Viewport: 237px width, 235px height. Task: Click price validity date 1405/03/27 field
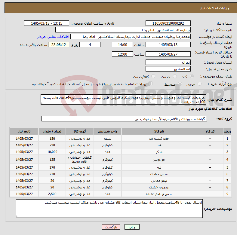(x=168, y=54)
